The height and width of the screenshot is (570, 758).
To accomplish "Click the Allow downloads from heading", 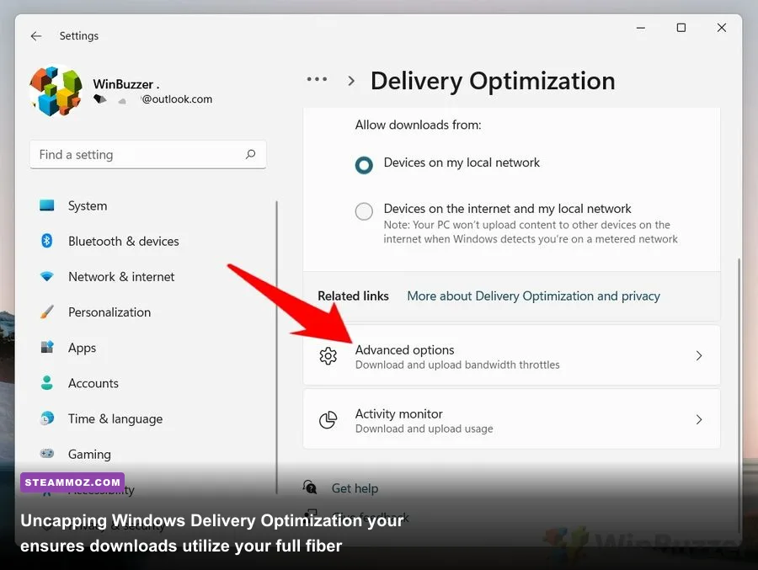I will click(x=418, y=125).
